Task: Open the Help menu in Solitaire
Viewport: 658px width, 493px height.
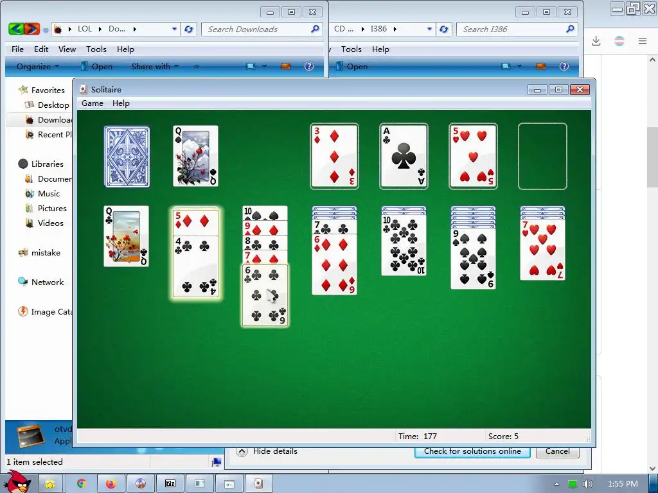Action: coord(121,103)
